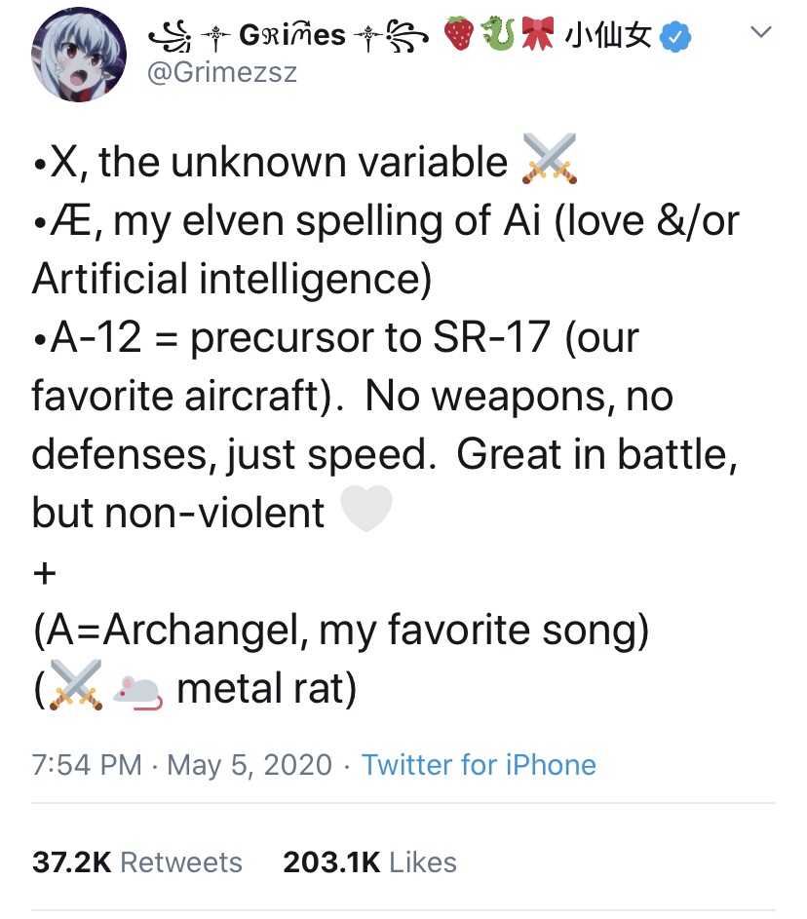Image resolution: width=807 pixels, height=919 pixels.
Task: Open the 'Twitter for iPhone' source link
Action: coord(479,765)
